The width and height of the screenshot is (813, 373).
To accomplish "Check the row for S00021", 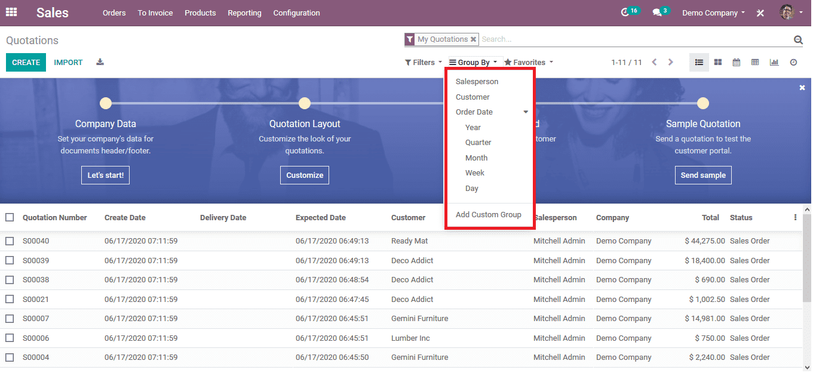I will [x=10, y=299].
